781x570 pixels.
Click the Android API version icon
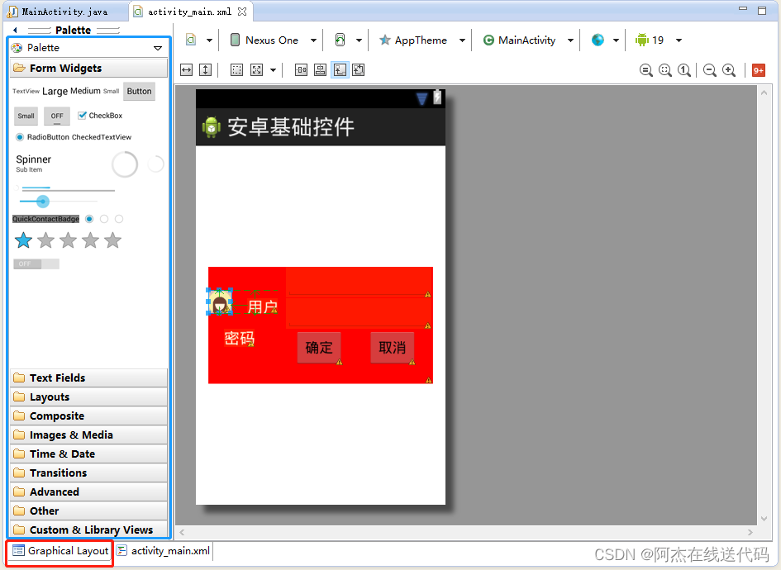click(x=641, y=40)
